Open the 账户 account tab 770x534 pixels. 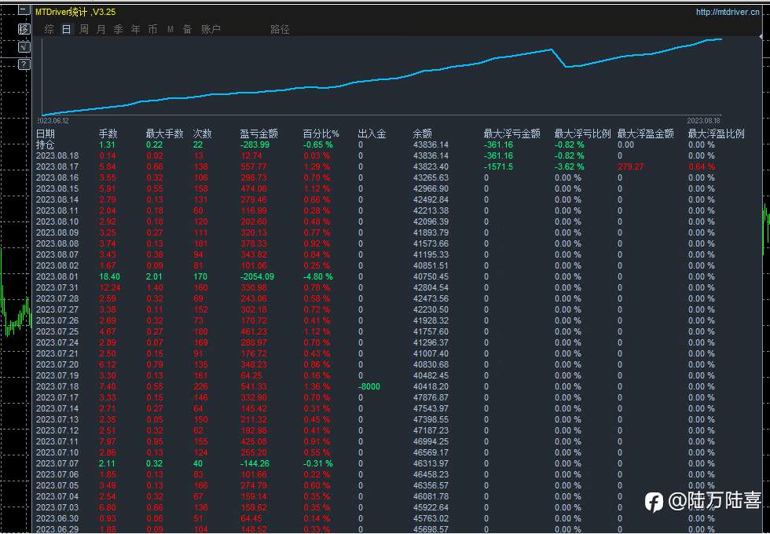pyautogui.click(x=211, y=30)
